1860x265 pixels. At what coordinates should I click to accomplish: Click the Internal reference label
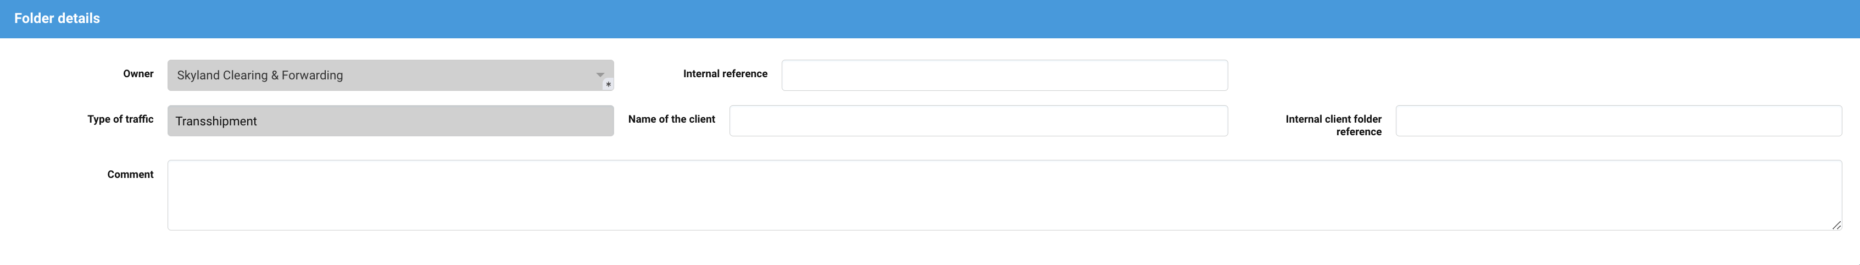coord(725,73)
